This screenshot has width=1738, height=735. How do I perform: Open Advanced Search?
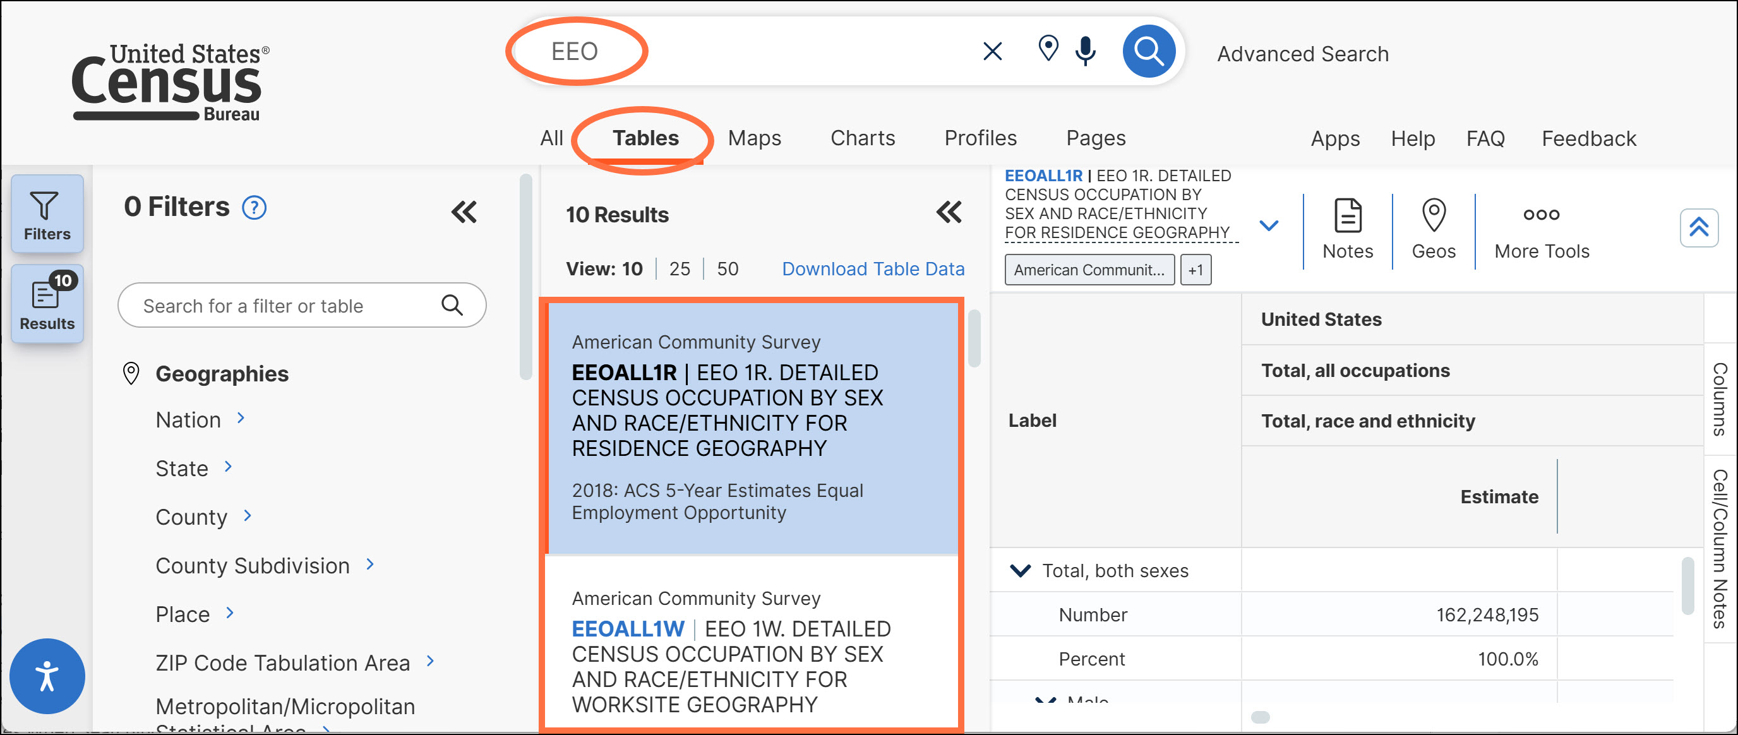click(x=1302, y=54)
